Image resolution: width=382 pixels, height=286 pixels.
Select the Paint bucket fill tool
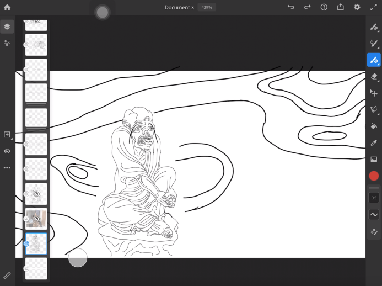pos(374,126)
